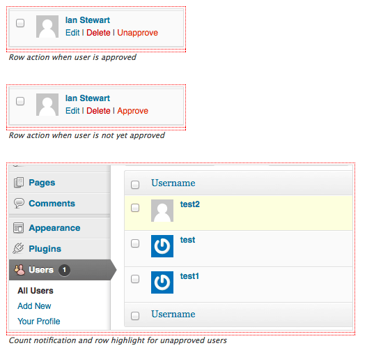Toggle select-all checkbox in bottom Username footer

pos(135,316)
